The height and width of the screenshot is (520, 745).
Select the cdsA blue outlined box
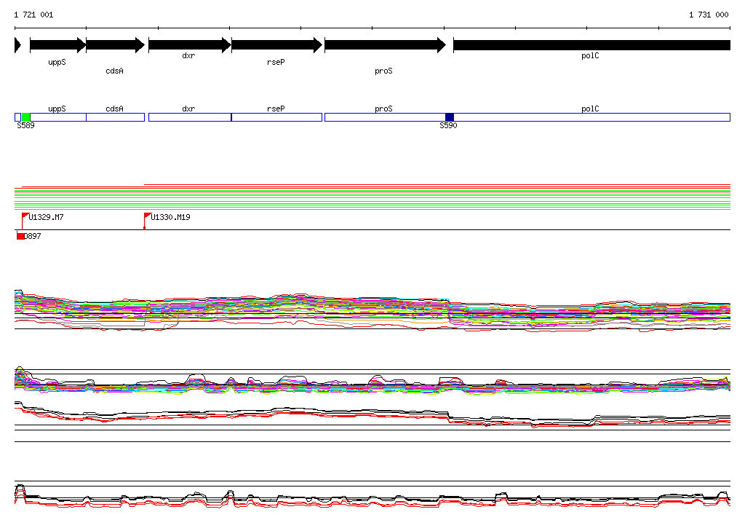(x=116, y=117)
